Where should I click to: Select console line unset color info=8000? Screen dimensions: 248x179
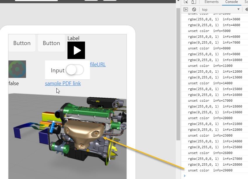(x=214, y=48)
